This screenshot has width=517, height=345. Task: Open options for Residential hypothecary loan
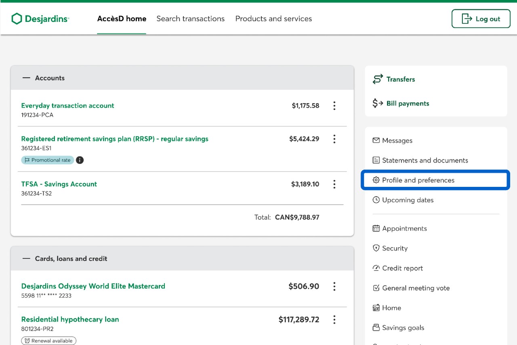click(334, 320)
